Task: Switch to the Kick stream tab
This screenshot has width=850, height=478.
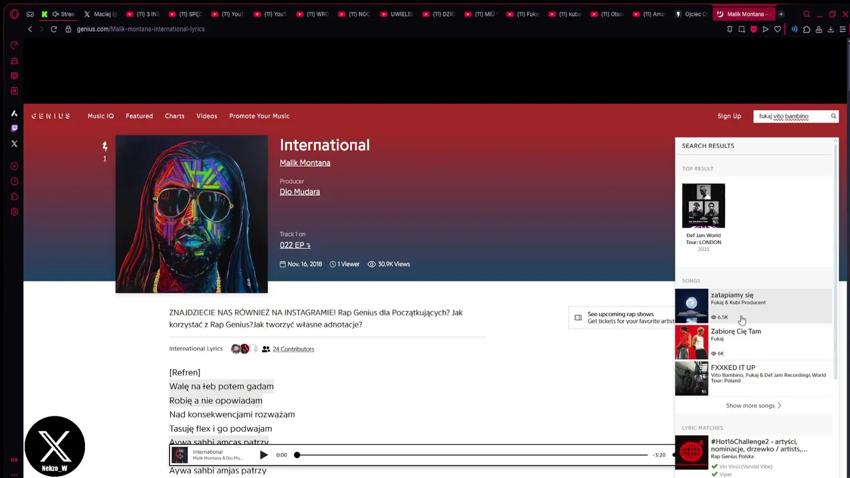Action: point(58,14)
